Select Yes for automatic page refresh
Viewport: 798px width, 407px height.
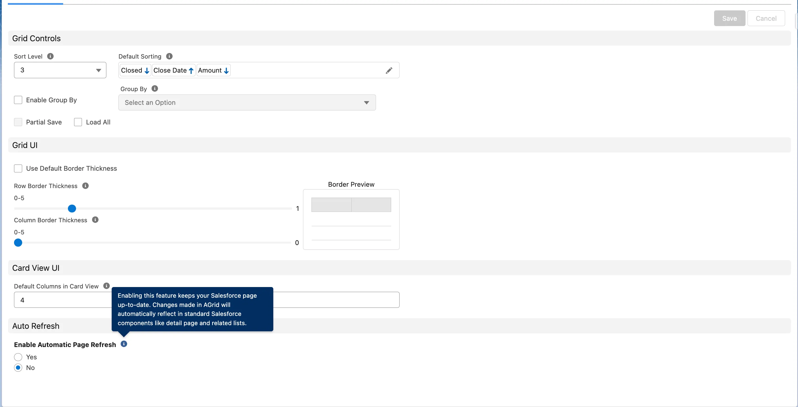click(18, 357)
